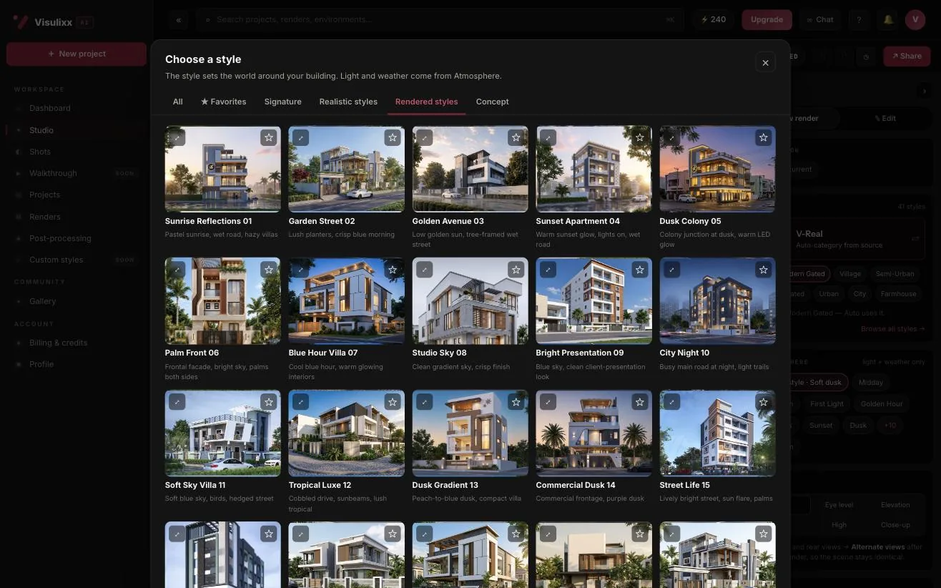This screenshot has width=941, height=588.
Task: Favorite the Dusk Colony 05 style
Action: point(764,137)
